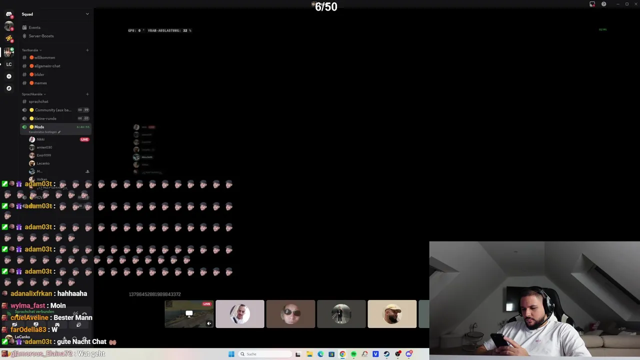
Task: Select the man in white shirt video tile
Action: coord(240,314)
